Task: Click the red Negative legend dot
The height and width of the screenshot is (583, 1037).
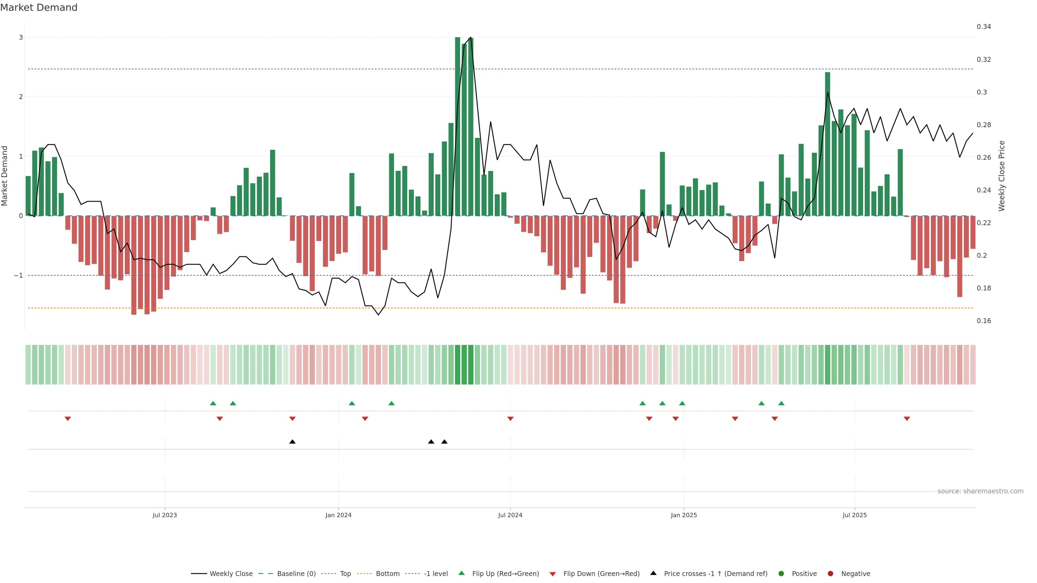Action: 830,573
